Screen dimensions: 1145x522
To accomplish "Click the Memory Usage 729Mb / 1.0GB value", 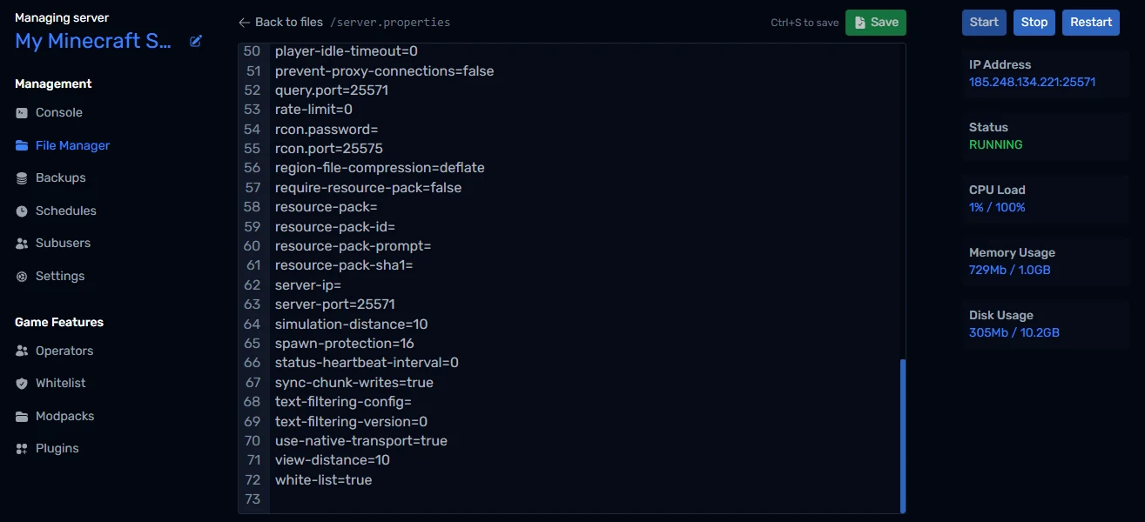I will click(1010, 271).
